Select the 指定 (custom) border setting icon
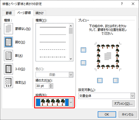This screenshot has height=120, width=139. tap(8, 82)
